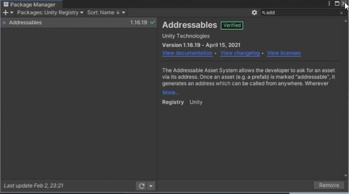Click the version text 'Version 1.16.19 - April 15, 2021'
The image size is (349, 194).
(201, 45)
